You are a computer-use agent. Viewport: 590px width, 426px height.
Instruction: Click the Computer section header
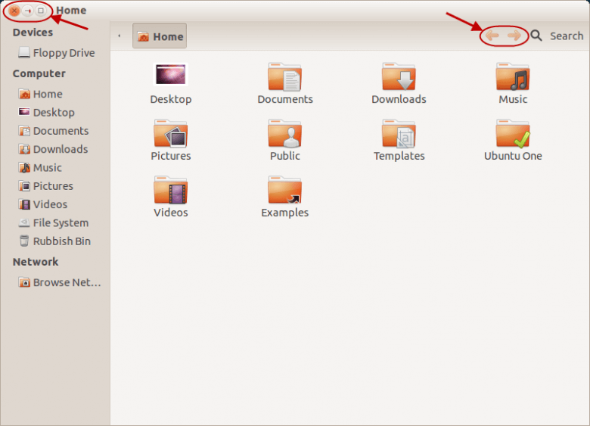(x=39, y=73)
